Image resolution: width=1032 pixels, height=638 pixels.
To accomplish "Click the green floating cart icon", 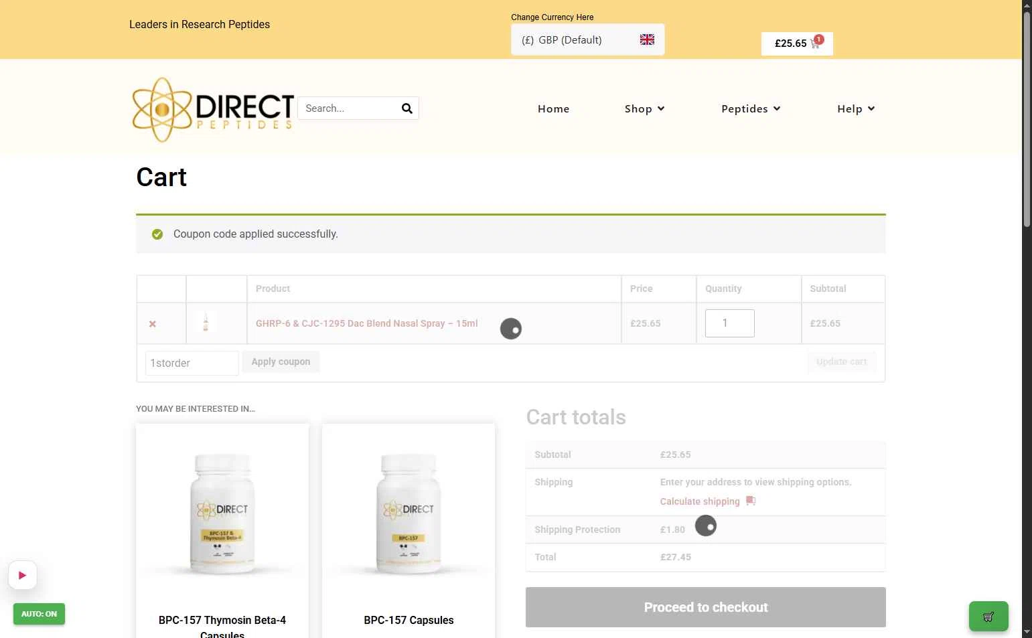I will (x=988, y=617).
